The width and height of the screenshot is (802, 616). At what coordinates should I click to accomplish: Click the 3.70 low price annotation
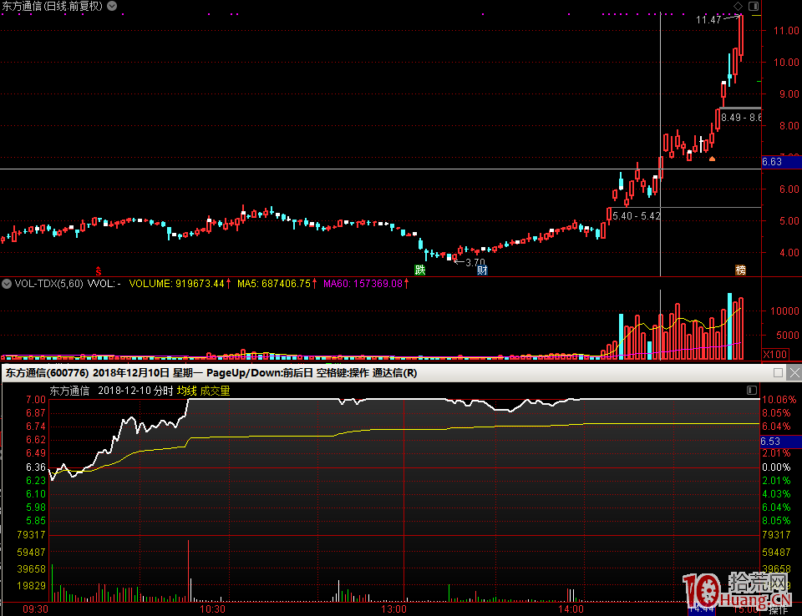[x=475, y=263]
